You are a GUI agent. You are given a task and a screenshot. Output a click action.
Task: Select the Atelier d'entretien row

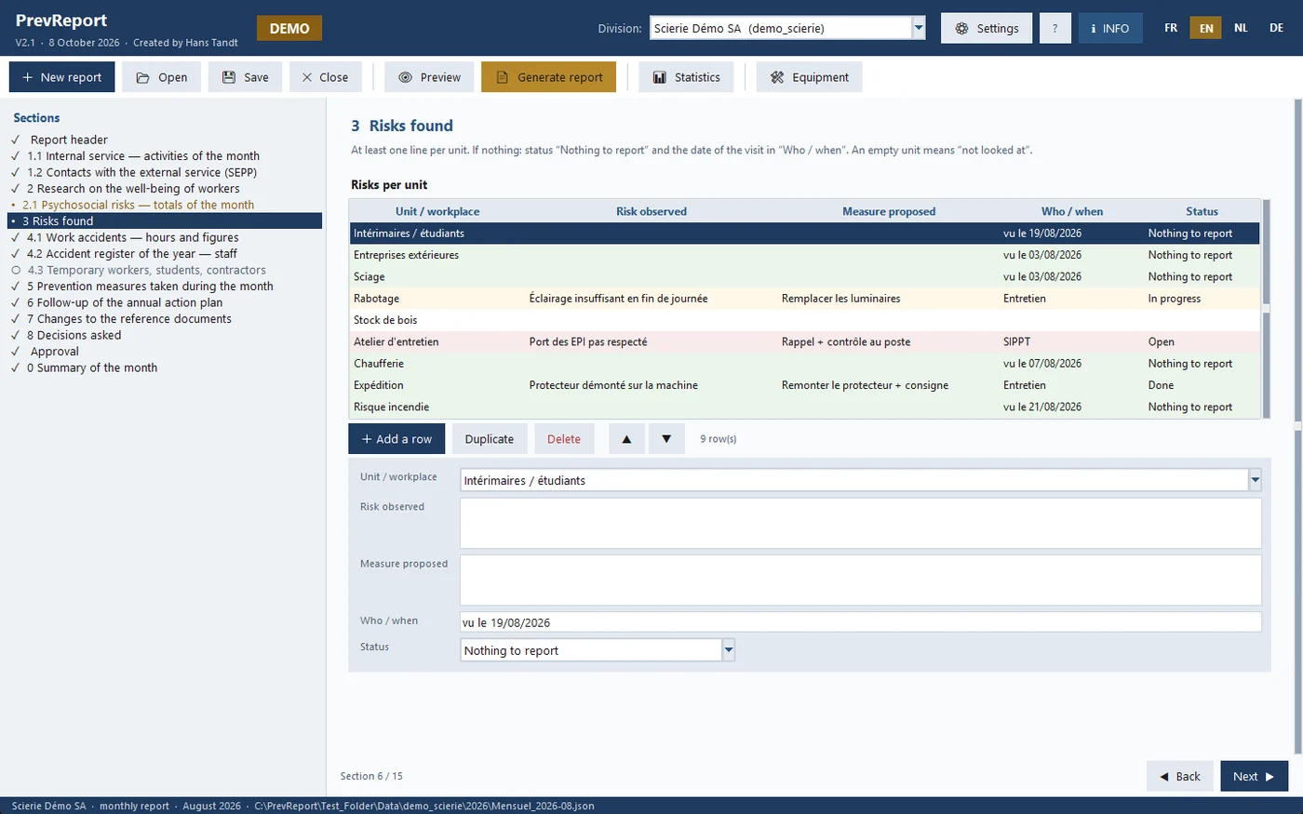[x=804, y=341]
